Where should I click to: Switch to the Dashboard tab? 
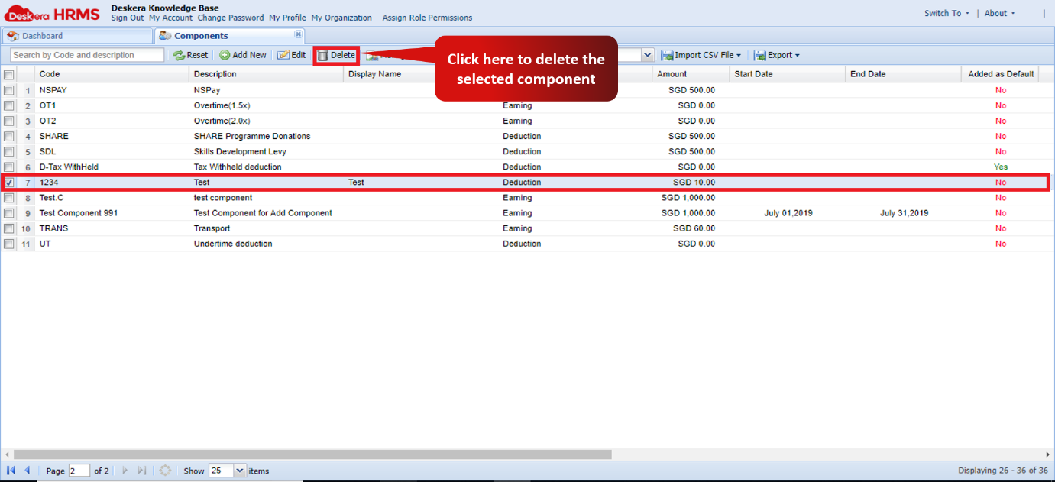76,36
